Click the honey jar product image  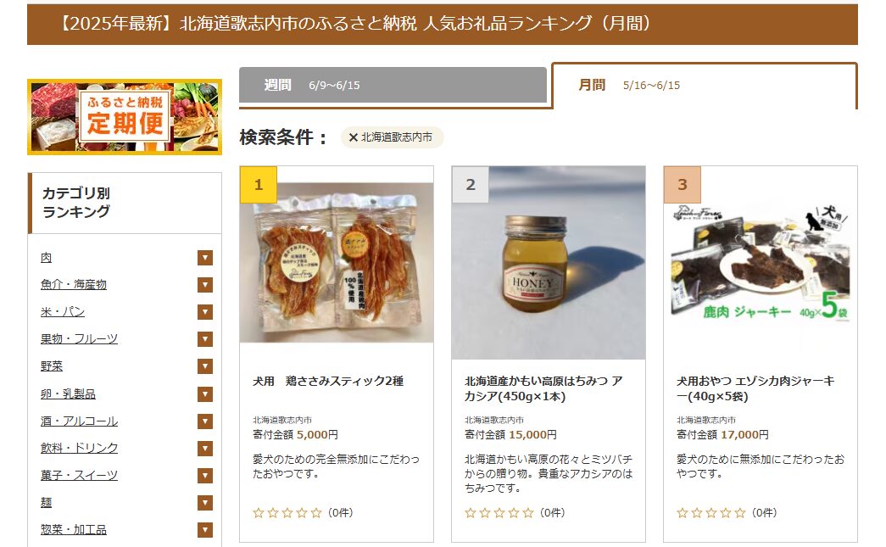tap(548, 263)
